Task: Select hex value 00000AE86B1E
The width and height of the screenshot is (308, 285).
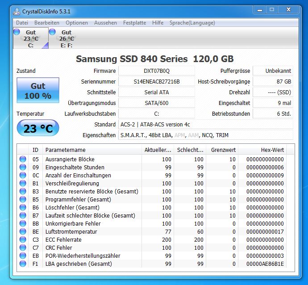Action: pos(265,264)
